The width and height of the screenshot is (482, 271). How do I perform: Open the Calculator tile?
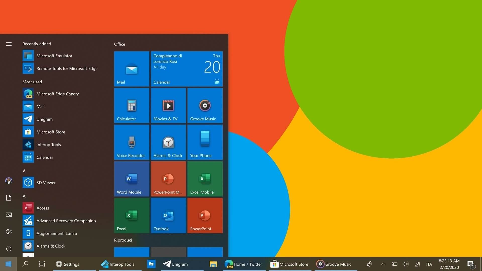click(x=132, y=105)
